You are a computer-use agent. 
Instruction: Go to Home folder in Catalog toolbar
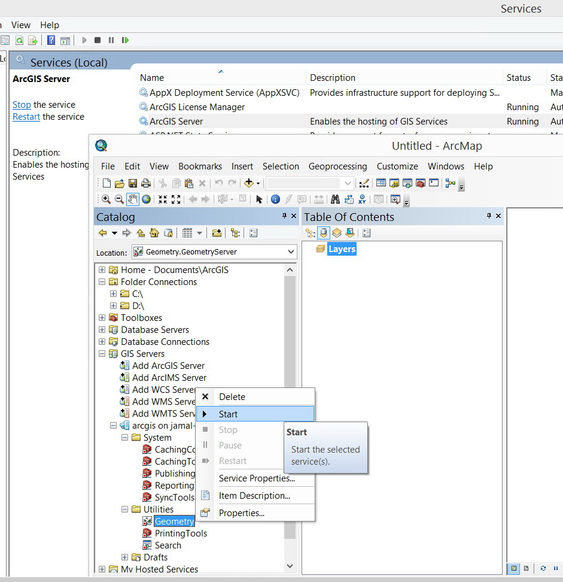pos(154,233)
